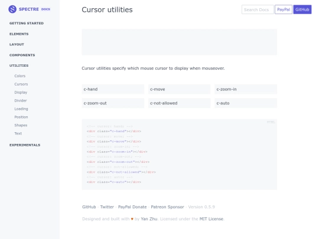
Task: Click the HTML label on code block
Action: click(x=271, y=122)
